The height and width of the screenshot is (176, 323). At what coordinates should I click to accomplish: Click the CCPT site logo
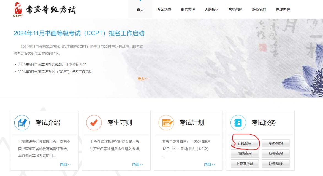[x=45, y=9]
